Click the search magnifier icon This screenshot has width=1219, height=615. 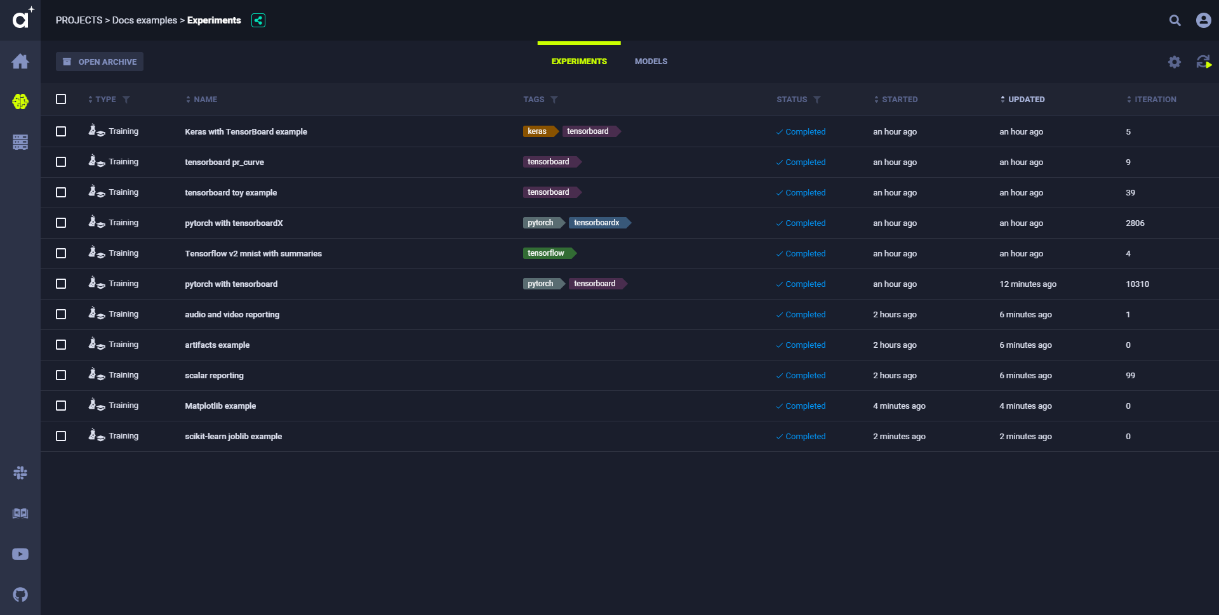tap(1175, 20)
